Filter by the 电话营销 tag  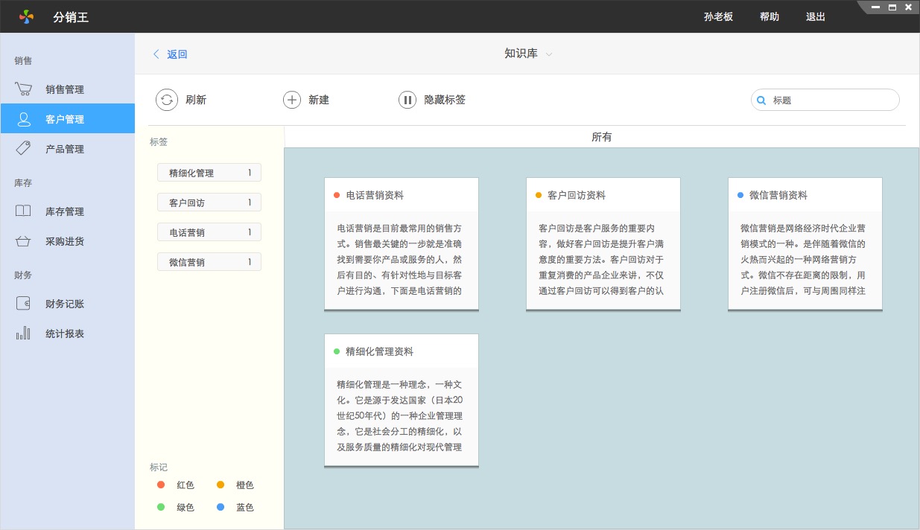[209, 232]
